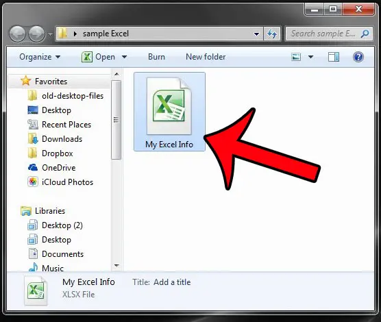Select OneDrive in the sidebar

[58, 168]
